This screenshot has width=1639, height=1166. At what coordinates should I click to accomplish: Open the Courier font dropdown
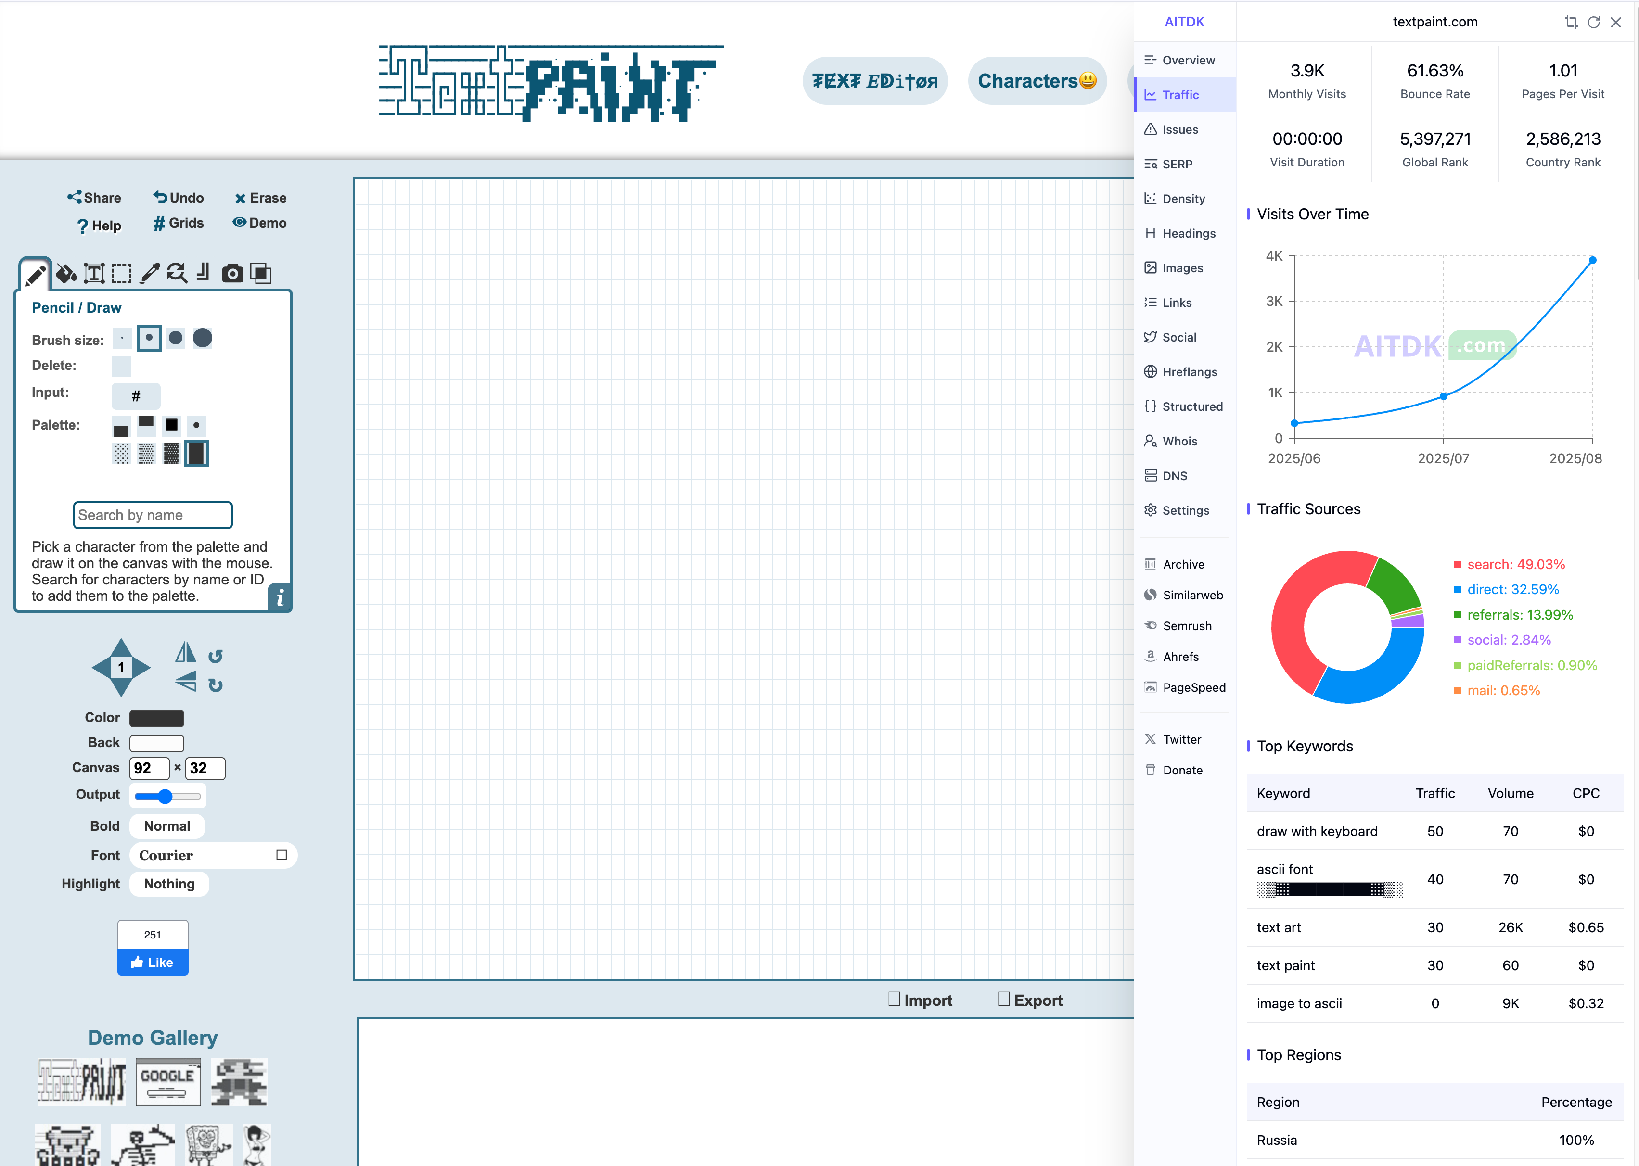coord(213,856)
